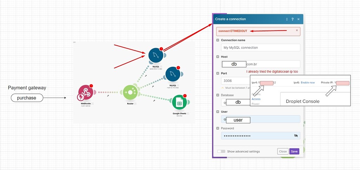The height and width of the screenshot is (170, 360).
Task: Collapse the Password field section
Action: point(218,128)
